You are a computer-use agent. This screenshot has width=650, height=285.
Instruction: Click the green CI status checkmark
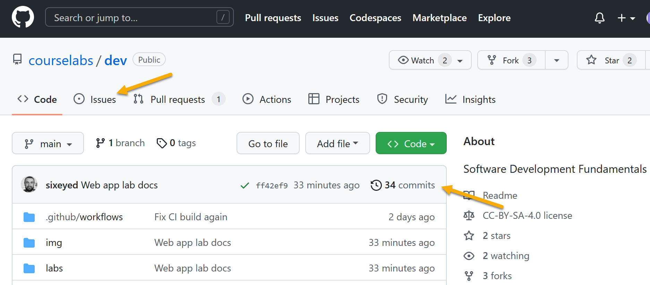(245, 186)
